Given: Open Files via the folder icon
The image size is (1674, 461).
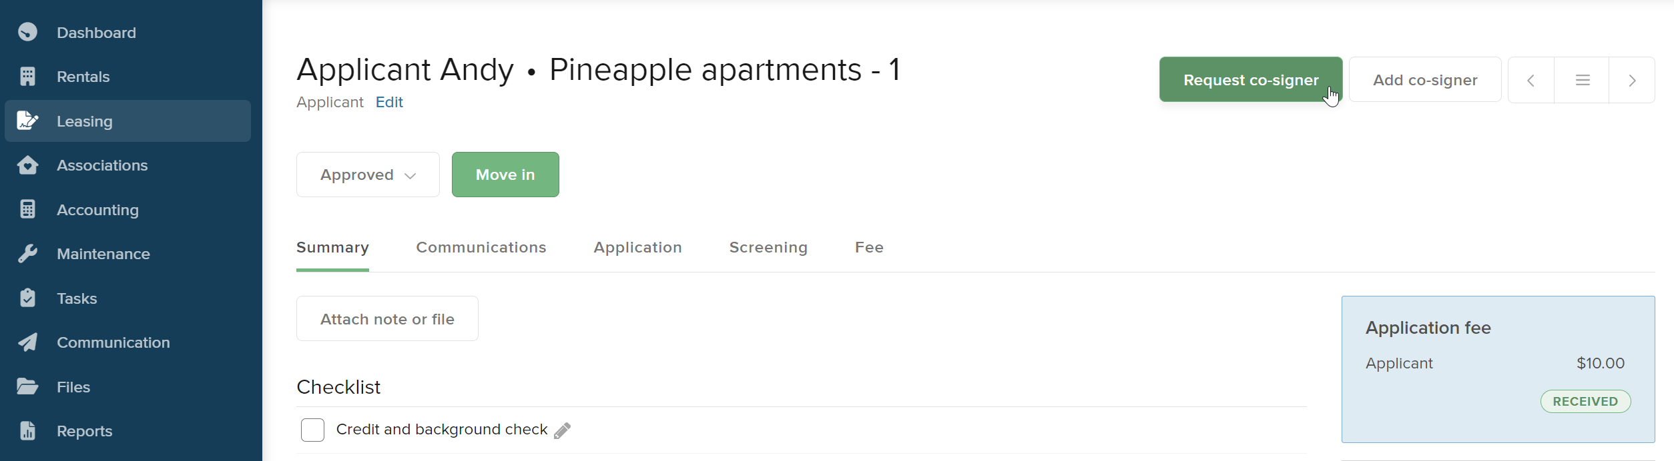Looking at the screenshot, I should click(27, 387).
